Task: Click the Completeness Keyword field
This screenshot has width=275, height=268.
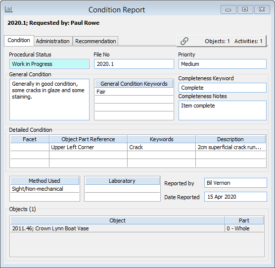Action: pyautogui.click(x=223, y=88)
